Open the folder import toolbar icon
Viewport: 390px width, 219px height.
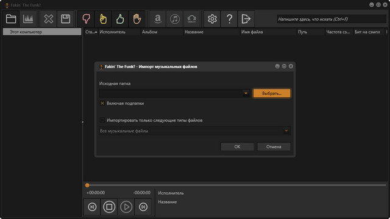click(11, 19)
